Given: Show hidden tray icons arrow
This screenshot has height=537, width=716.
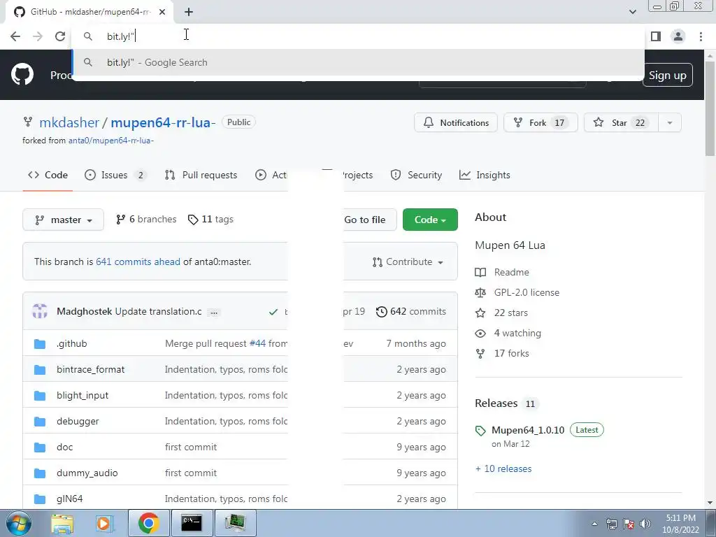Looking at the screenshot, I should pos(594,524).
